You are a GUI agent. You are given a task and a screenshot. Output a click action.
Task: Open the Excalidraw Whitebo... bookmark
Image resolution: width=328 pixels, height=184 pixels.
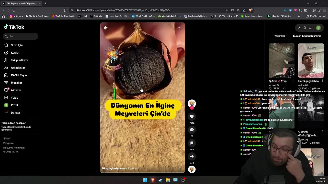click(196, 16)
